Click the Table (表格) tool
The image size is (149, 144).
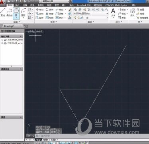122,18
